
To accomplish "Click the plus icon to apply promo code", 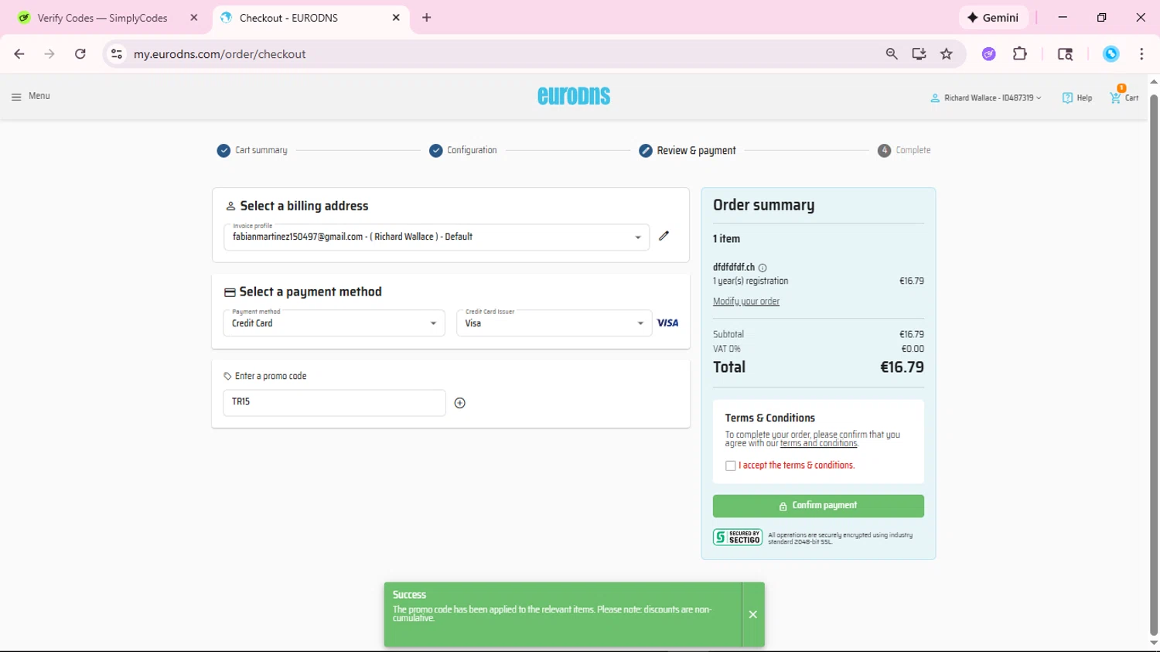I will pyautogui.click(x=460, y=403).
